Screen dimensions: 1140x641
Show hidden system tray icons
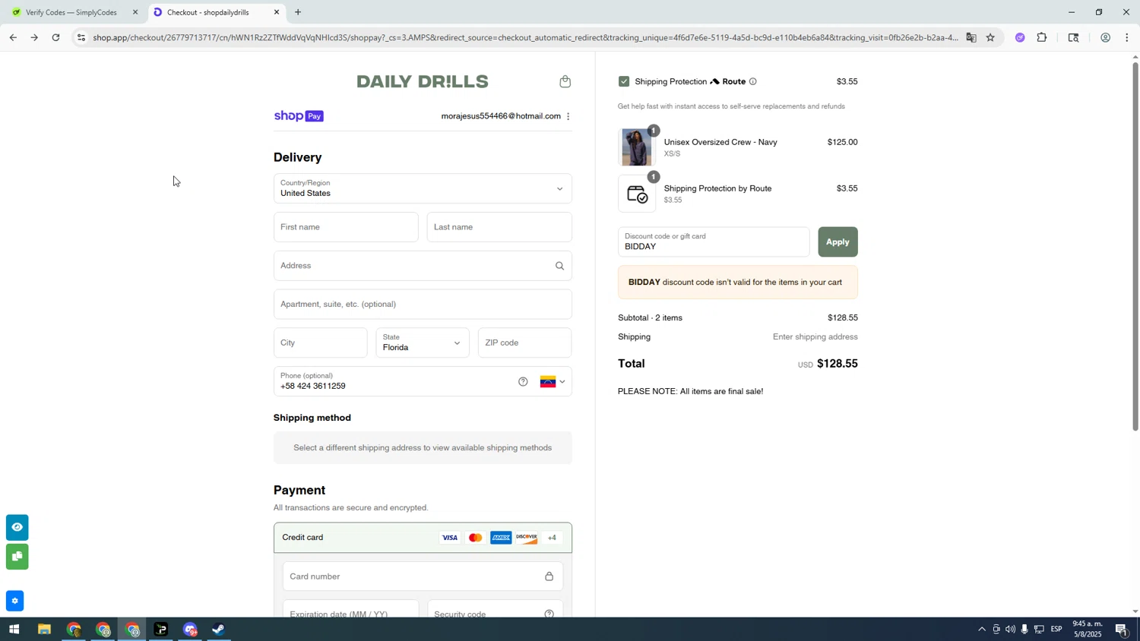(981, 630)
